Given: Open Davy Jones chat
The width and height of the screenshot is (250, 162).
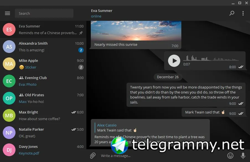Looking at the screenshot, I should click(43, 150).
